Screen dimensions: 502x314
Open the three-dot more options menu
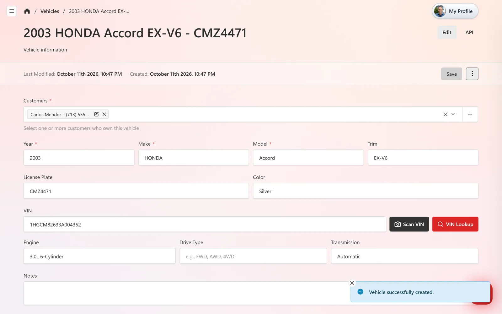click(x=472, y=74)
